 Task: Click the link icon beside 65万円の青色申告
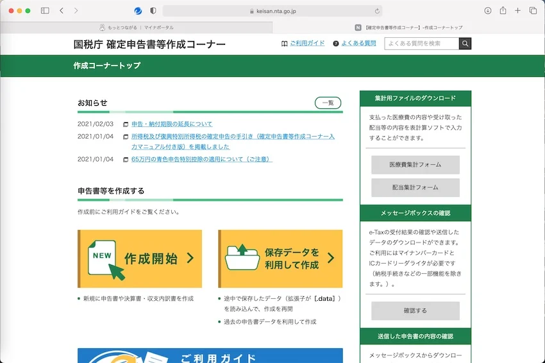[x=126, y=160]
